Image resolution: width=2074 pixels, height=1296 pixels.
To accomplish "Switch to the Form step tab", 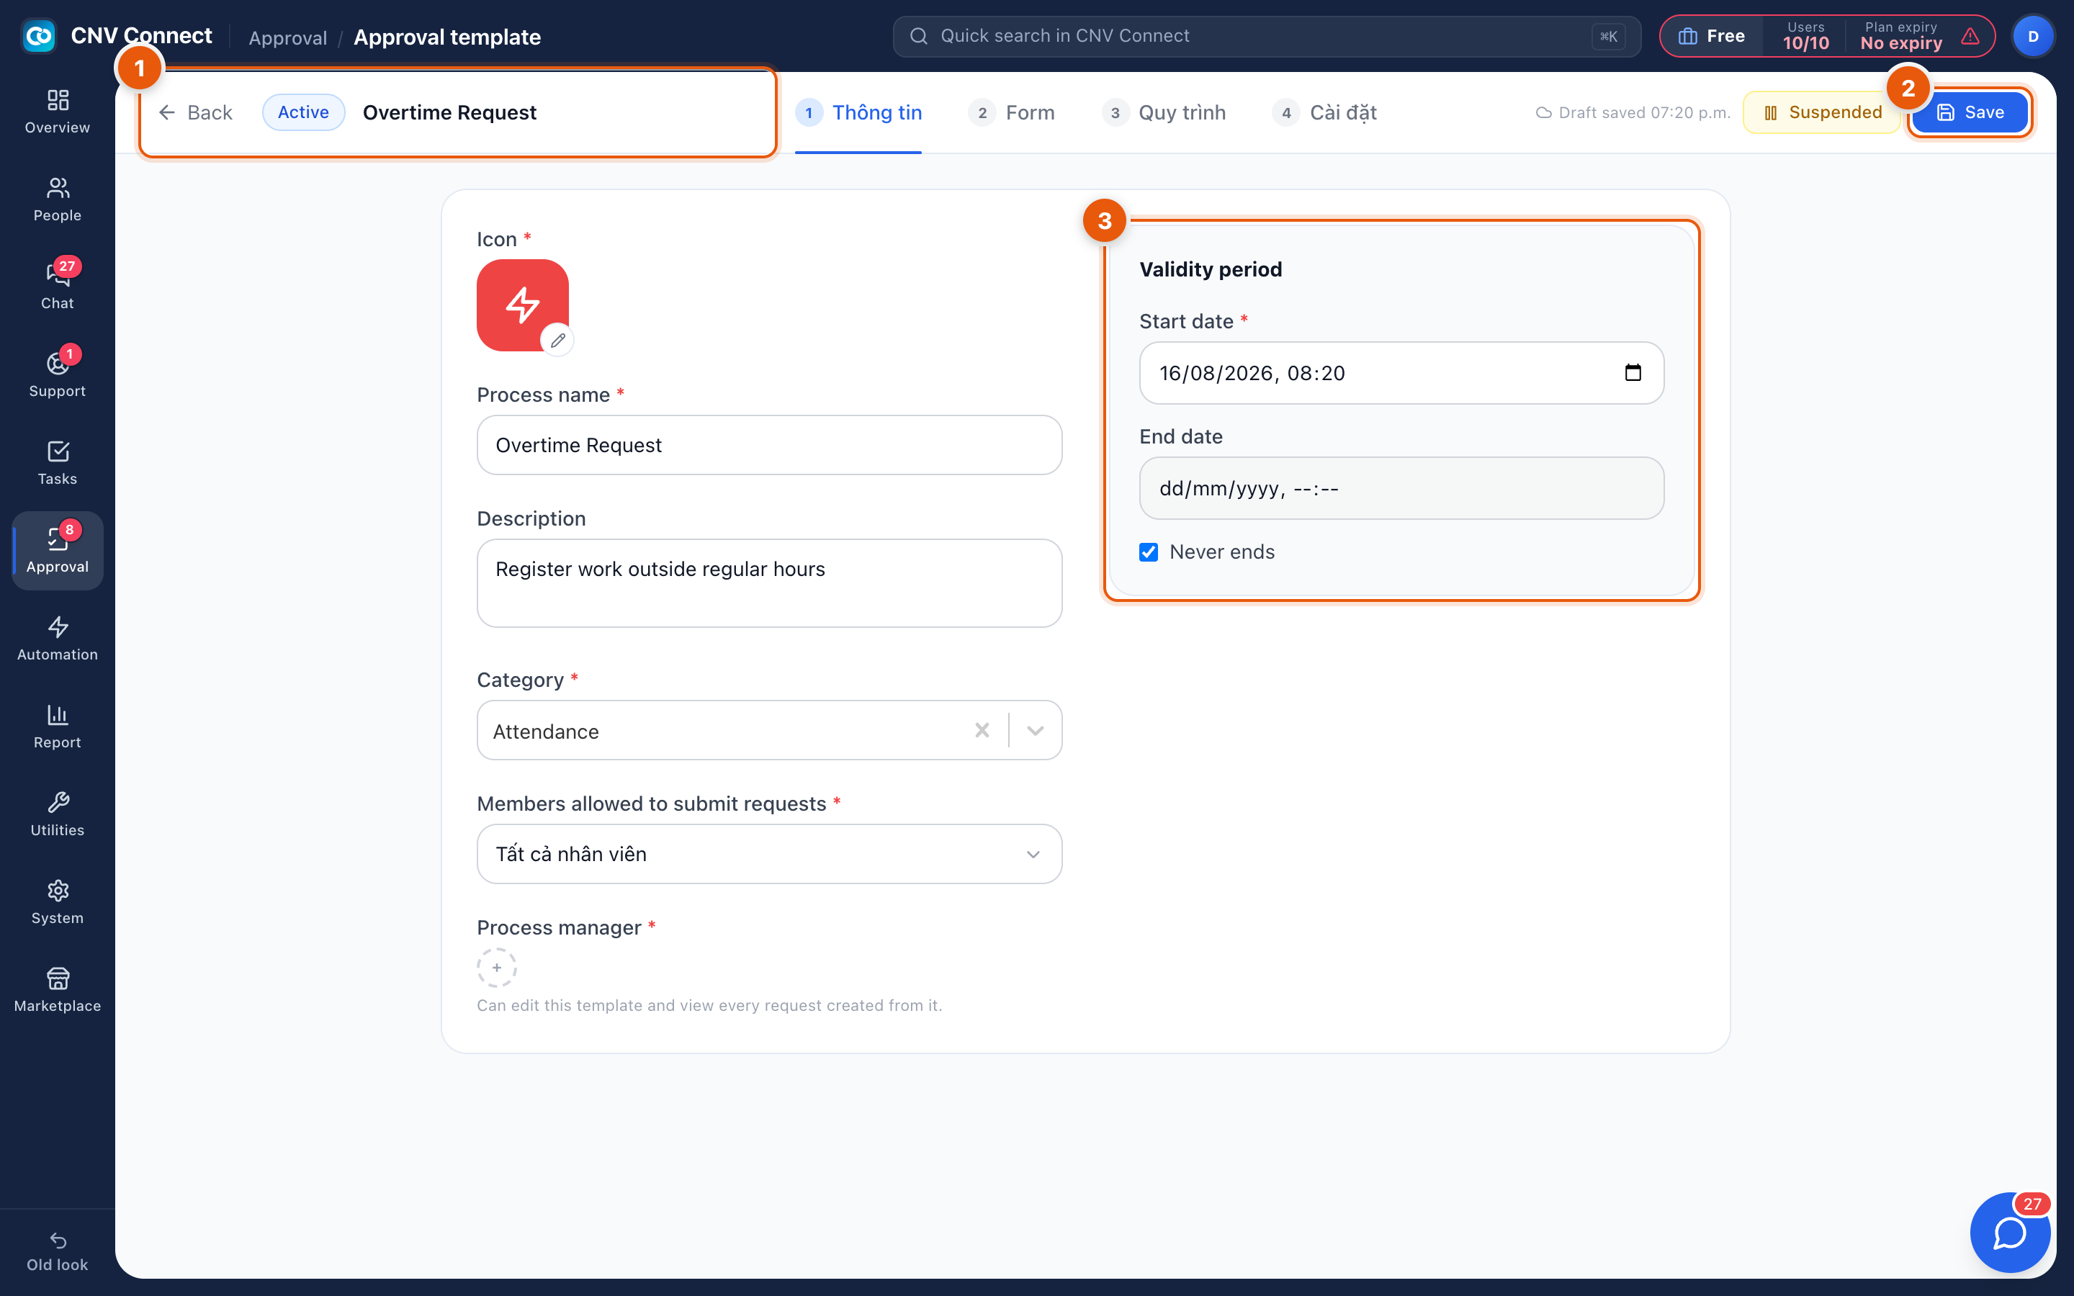I will (x=1011, y=112).
